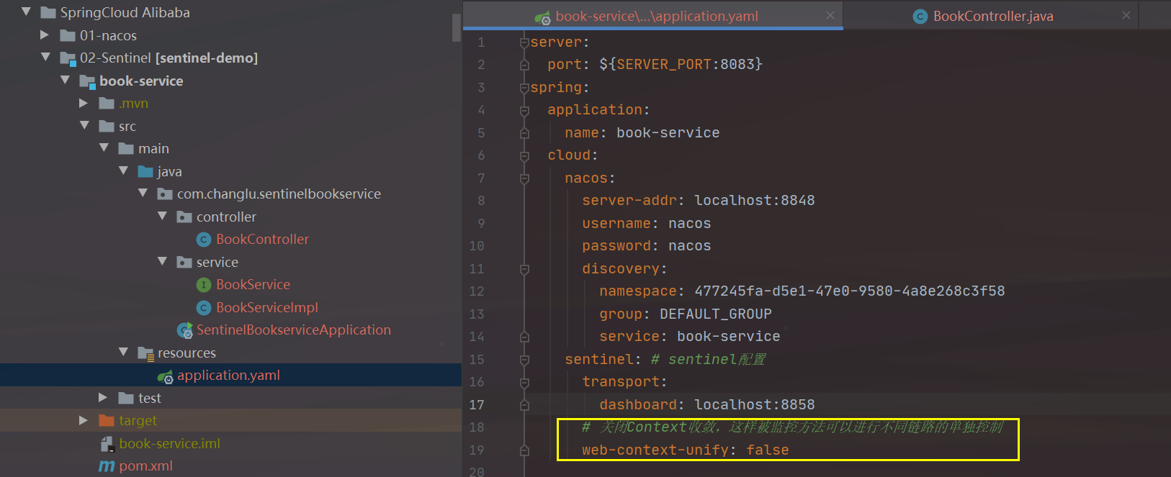Fold the application block at line 4
Image resolution: width=1171 pixels, height=477 pixels.
(524, 111)
